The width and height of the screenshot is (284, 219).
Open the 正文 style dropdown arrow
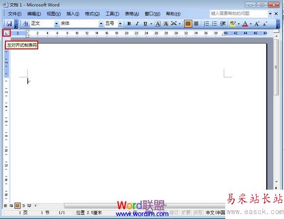tap(56, 23)
